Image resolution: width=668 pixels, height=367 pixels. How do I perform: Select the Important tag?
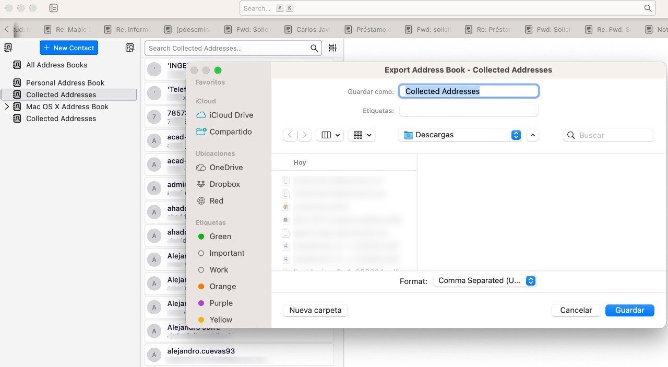tap(221, 253)
